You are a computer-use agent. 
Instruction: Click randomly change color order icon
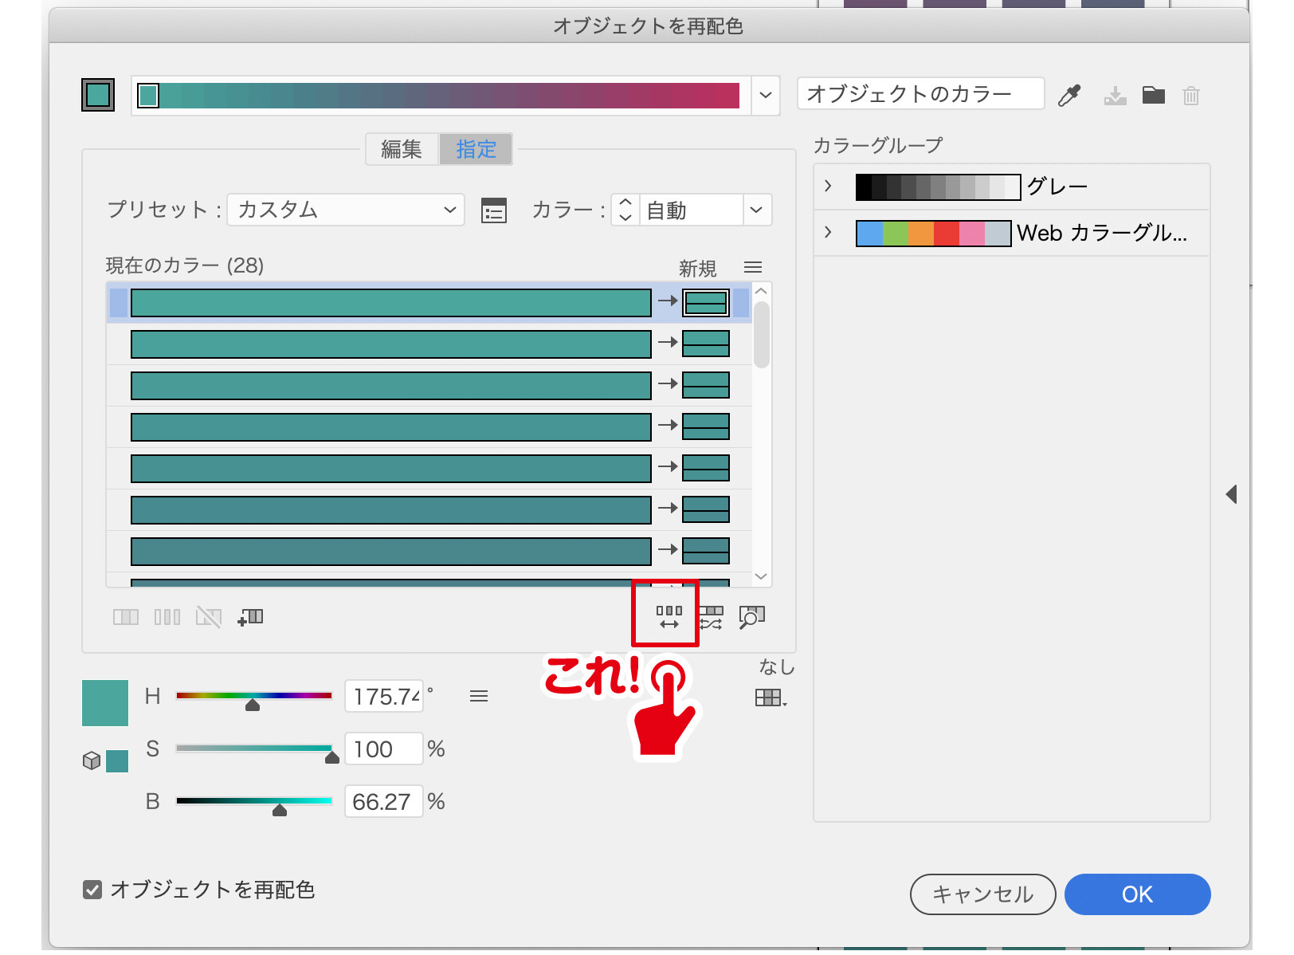pyautogui.click(x=669, y=617)
